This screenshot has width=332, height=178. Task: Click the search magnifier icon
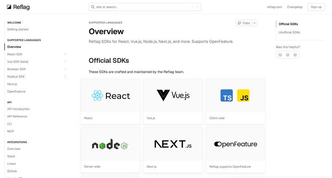coord(93,7)
